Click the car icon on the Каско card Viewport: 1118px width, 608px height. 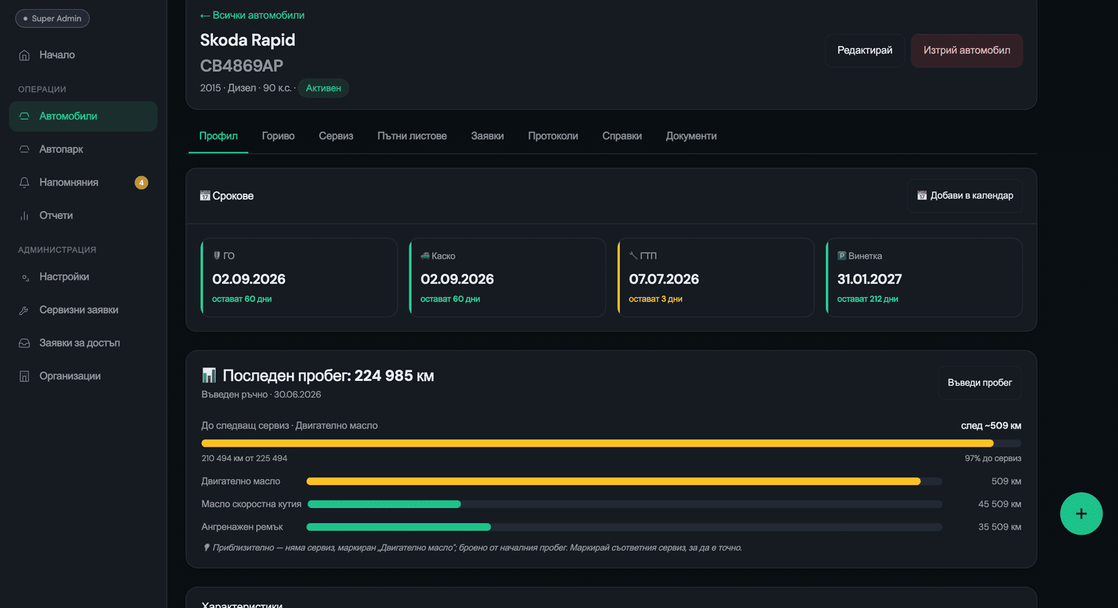(x=425, y=256)
